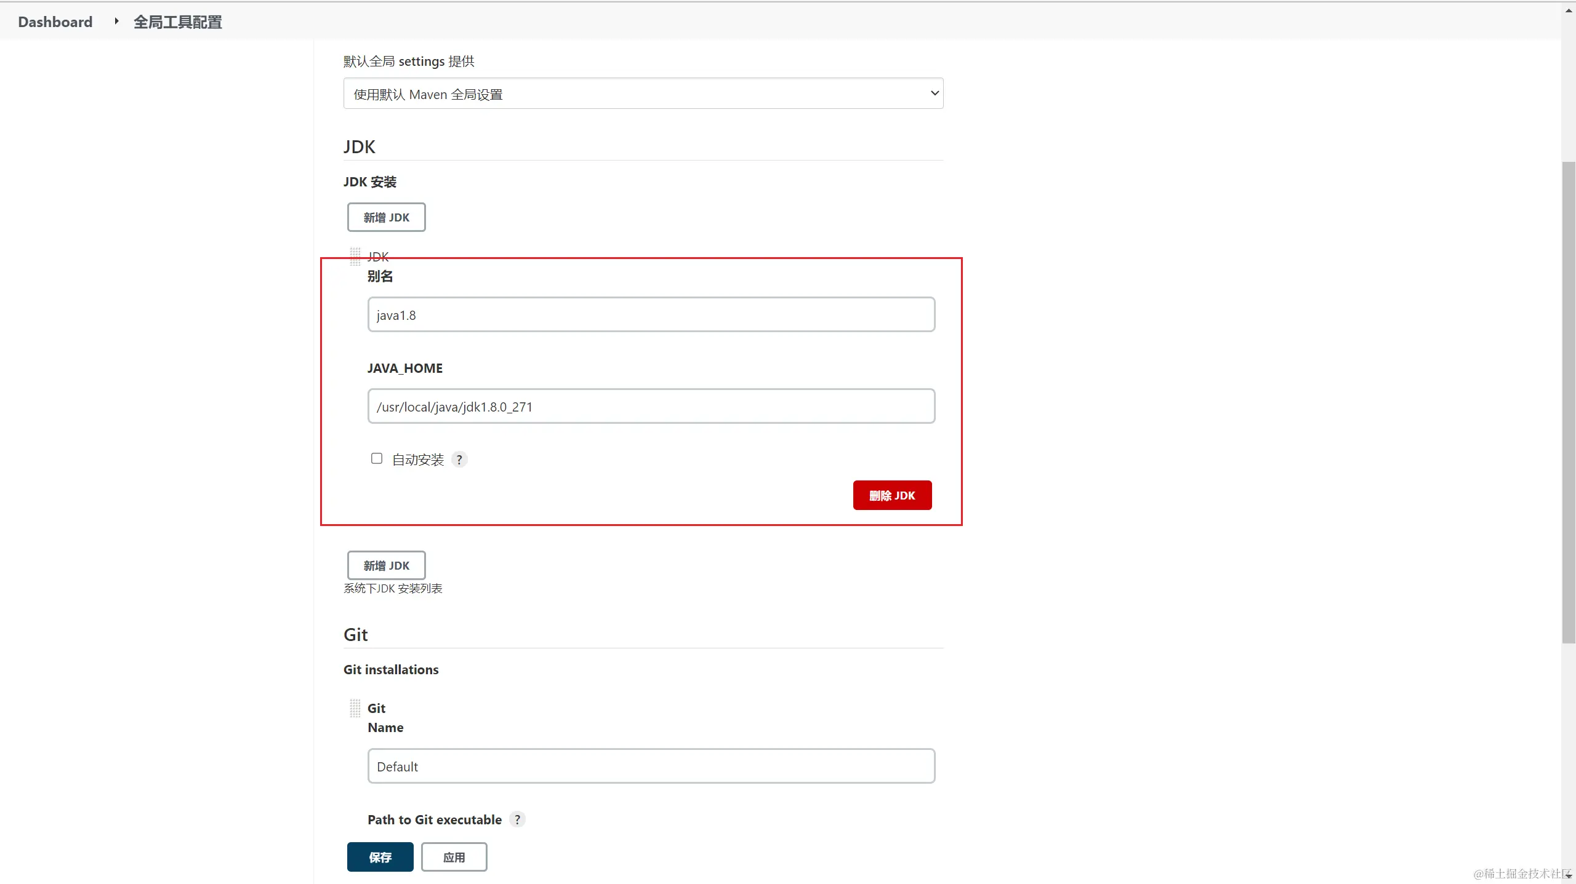Go to Dashboard breadcrumb

tap(55, 22)
